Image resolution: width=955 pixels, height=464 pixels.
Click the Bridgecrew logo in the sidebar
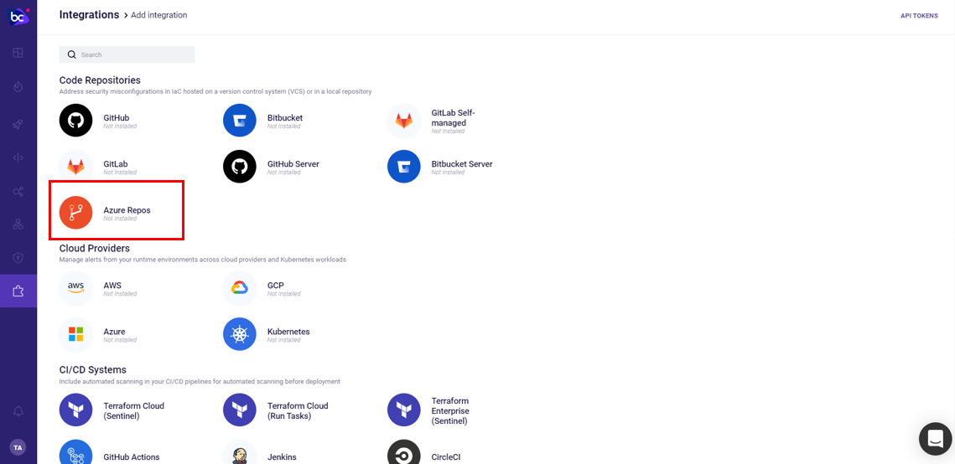pos(18,17)
